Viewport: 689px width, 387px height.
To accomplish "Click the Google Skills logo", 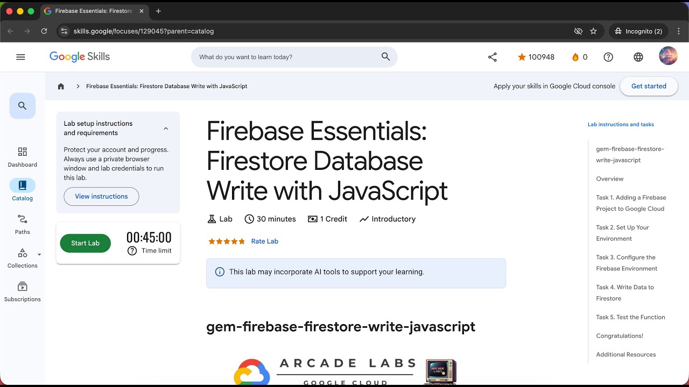I will click(80, 57).
